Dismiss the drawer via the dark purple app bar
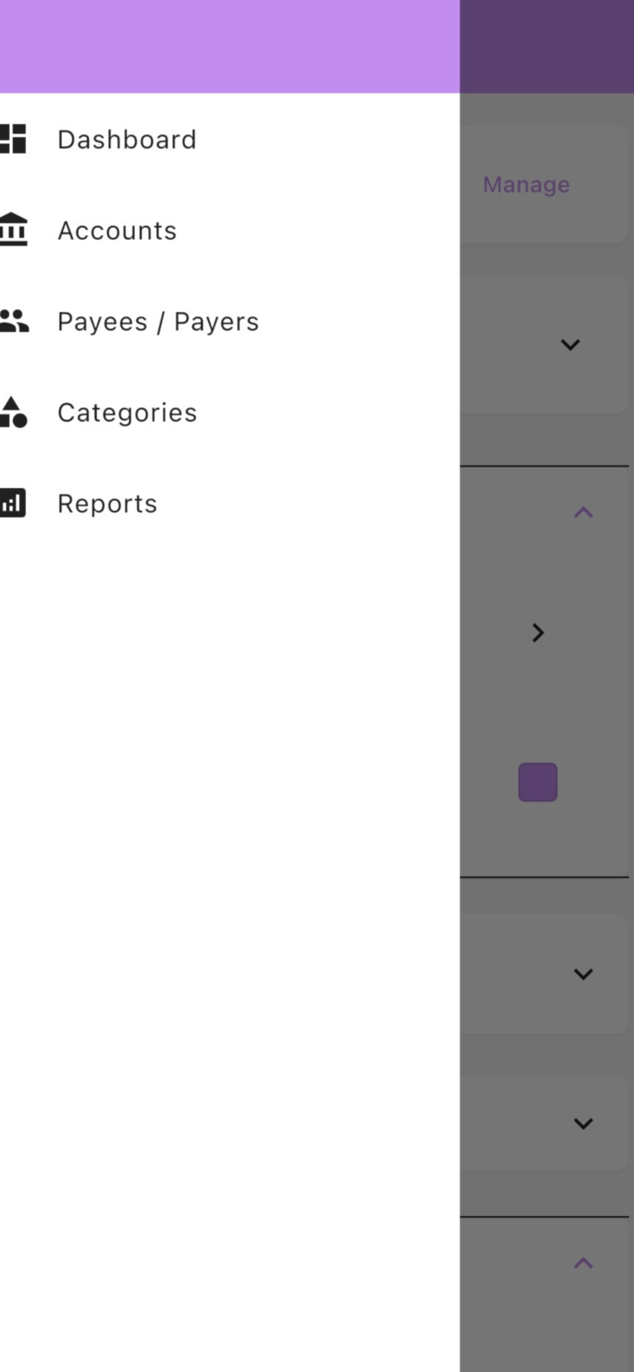Screen dimensions: 634x1372 (x=547, y=46)
